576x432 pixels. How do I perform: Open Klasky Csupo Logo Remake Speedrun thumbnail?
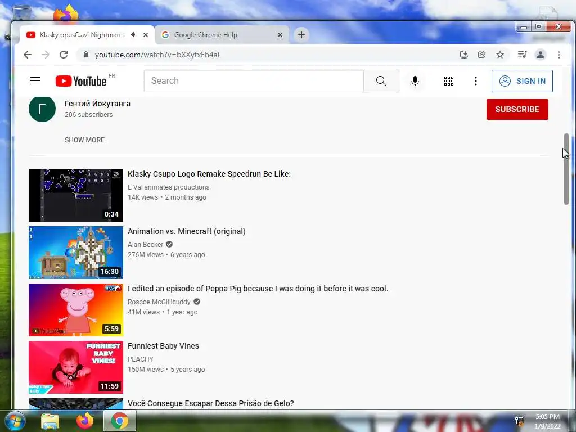click(x=76, y=195)
